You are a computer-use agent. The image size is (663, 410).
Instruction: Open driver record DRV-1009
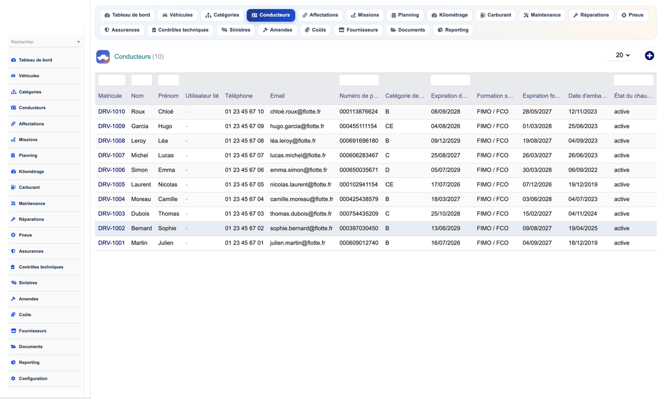pyautogui.click(x=112, y=126)
